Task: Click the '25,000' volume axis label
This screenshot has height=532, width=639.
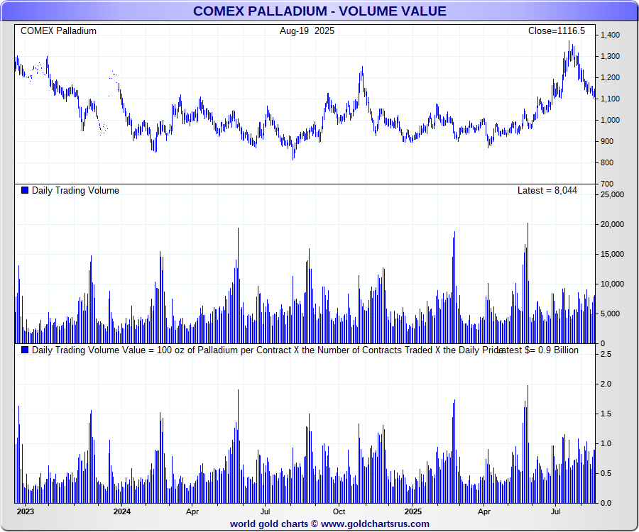Action: tap(613, 194)
